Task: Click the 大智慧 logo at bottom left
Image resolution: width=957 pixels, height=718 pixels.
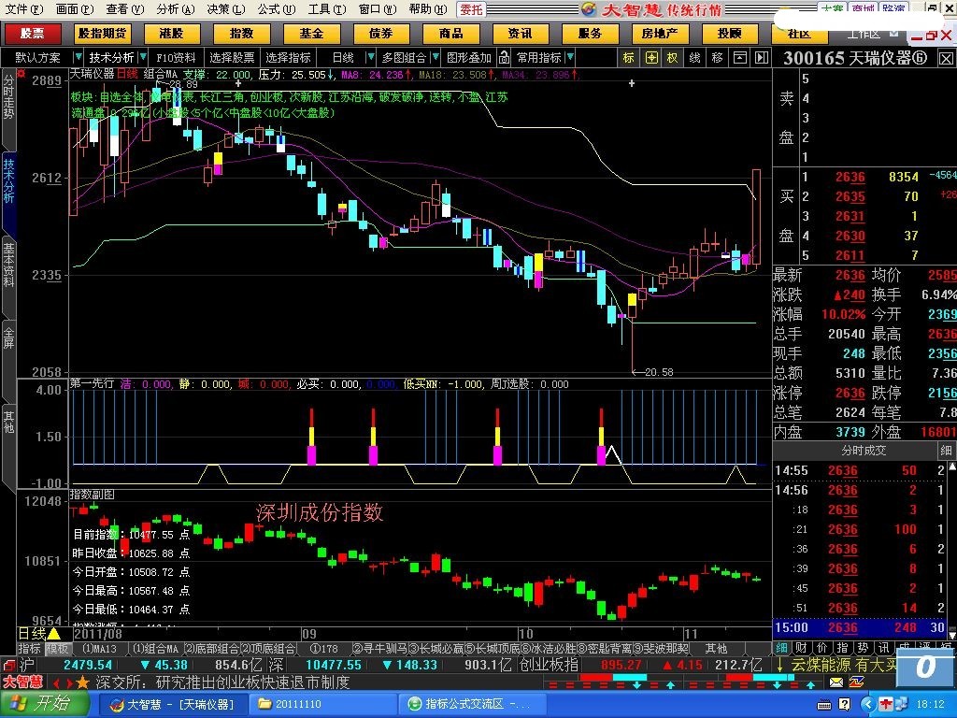Action: click(x=22, y=682)
